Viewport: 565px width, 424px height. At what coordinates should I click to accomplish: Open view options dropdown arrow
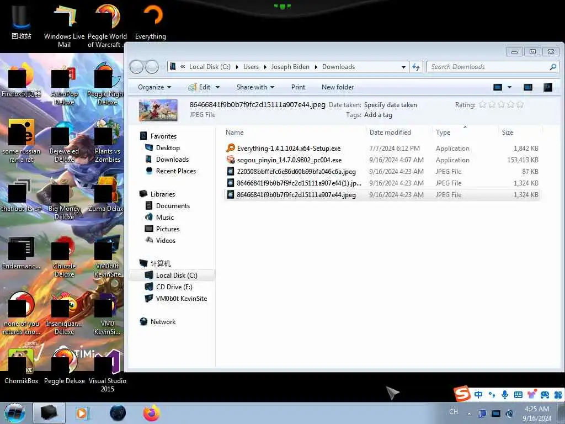509,87
